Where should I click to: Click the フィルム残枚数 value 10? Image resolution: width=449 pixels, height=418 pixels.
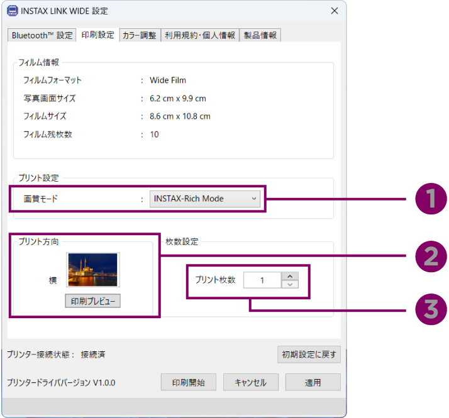[x=154, y=135]
